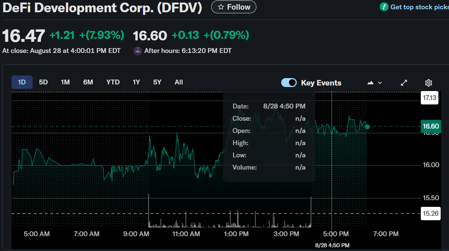Viewport: 449px width, 251px height.
Task: Click the 16.47 closing price
Action: 24,36
